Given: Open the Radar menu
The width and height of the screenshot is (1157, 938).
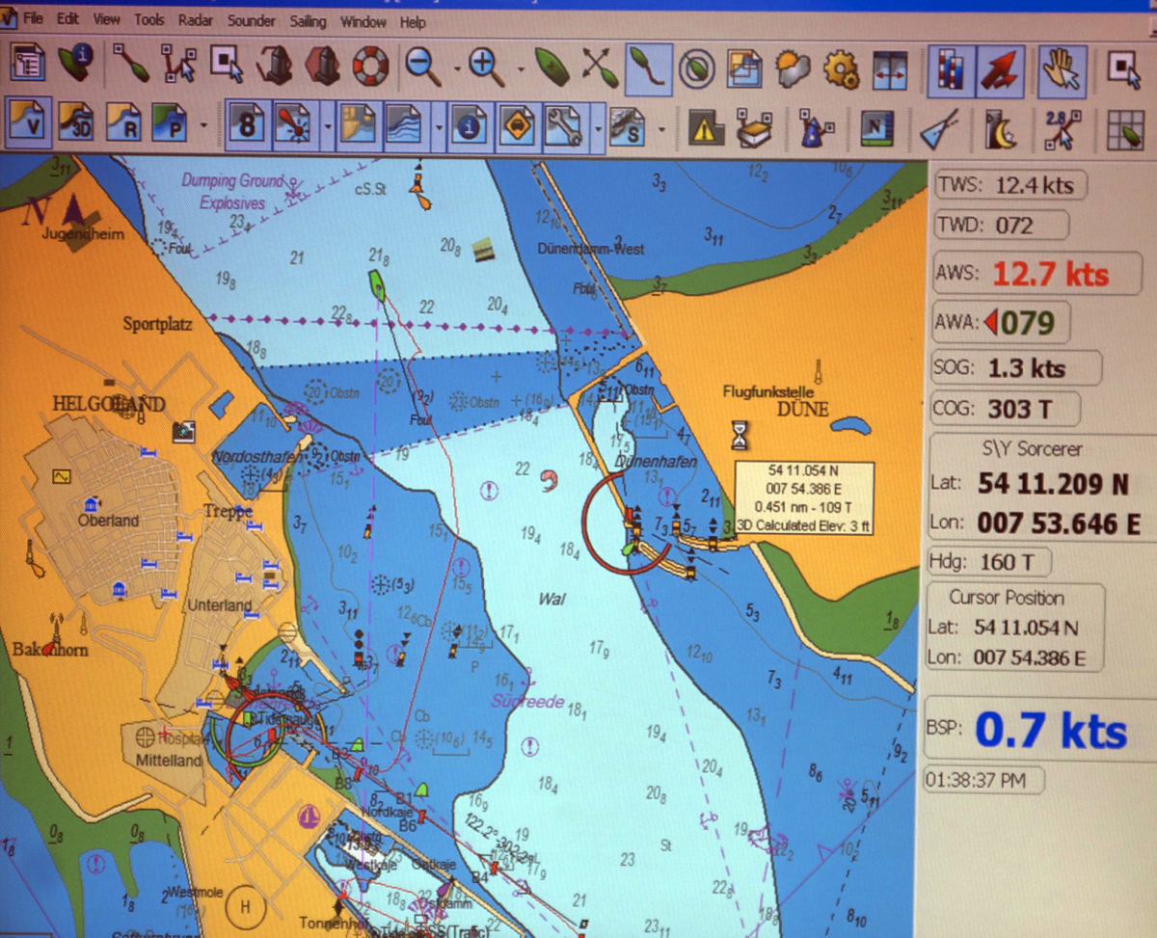Looking at the screenshot, I should pos(196,20).
